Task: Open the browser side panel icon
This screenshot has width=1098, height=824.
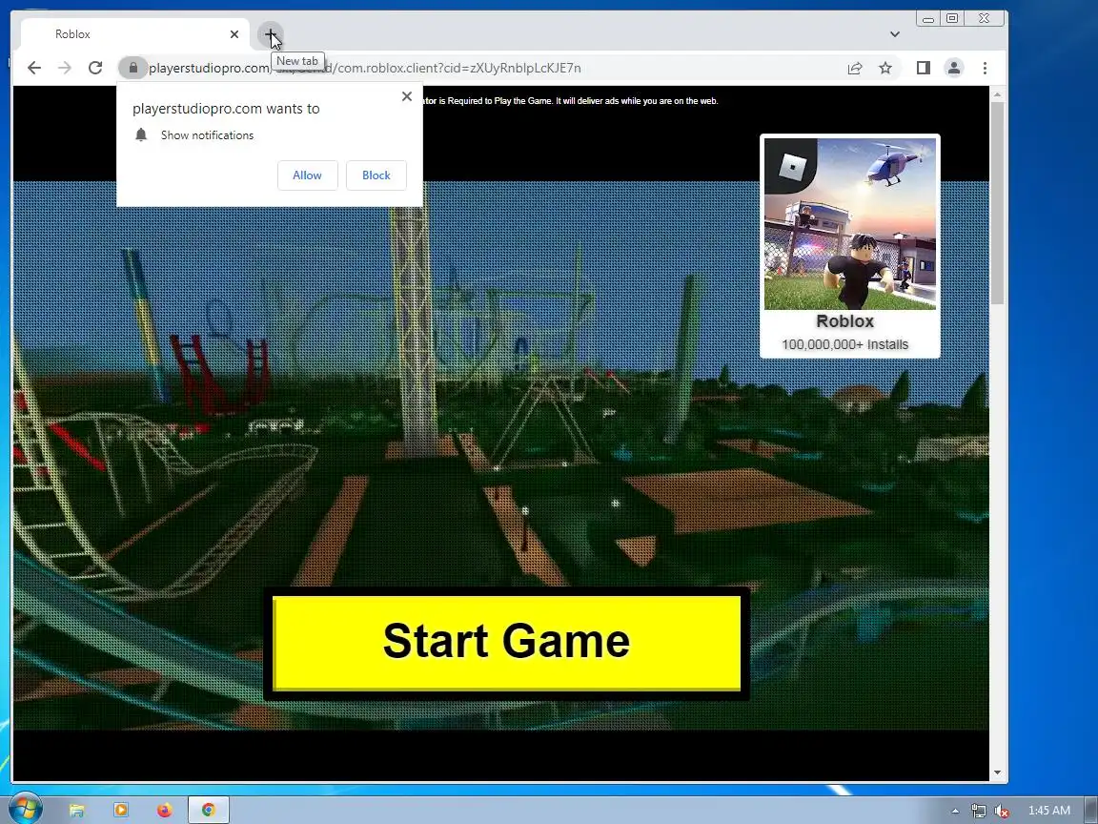Action: (923, 68)
